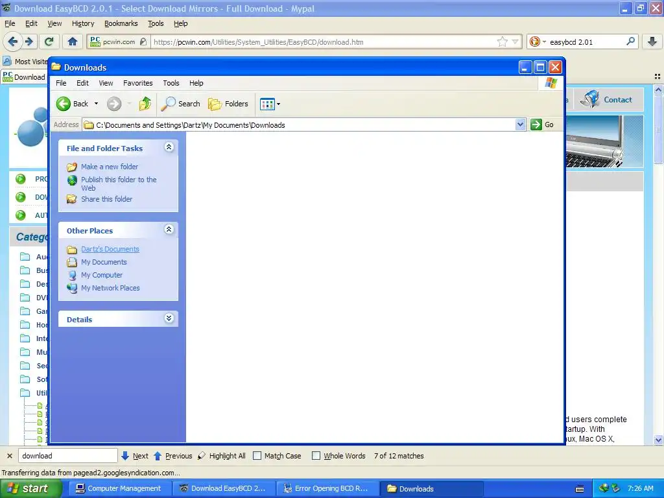664x498 pixels.
Task: Go back in the Mypal browser
Action: pyautogui.click(x=13, y=41)
